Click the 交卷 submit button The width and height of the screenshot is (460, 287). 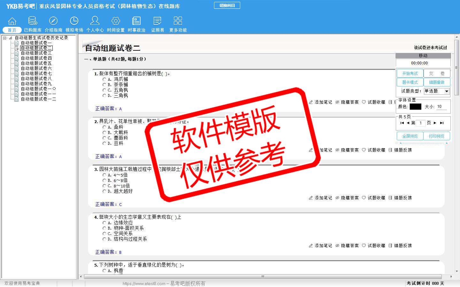click(x=437, y=73)
